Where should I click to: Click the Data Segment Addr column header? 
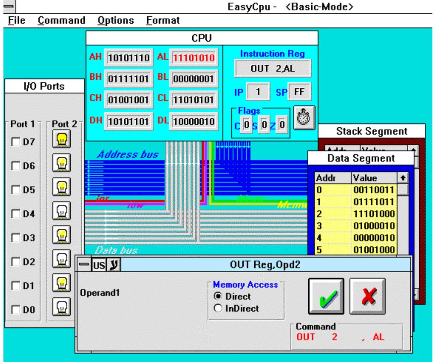pos(333,178)
